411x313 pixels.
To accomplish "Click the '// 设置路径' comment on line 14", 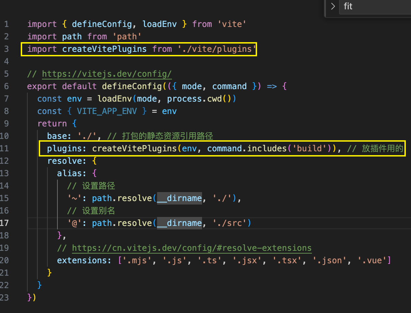I will click(91, 186).
